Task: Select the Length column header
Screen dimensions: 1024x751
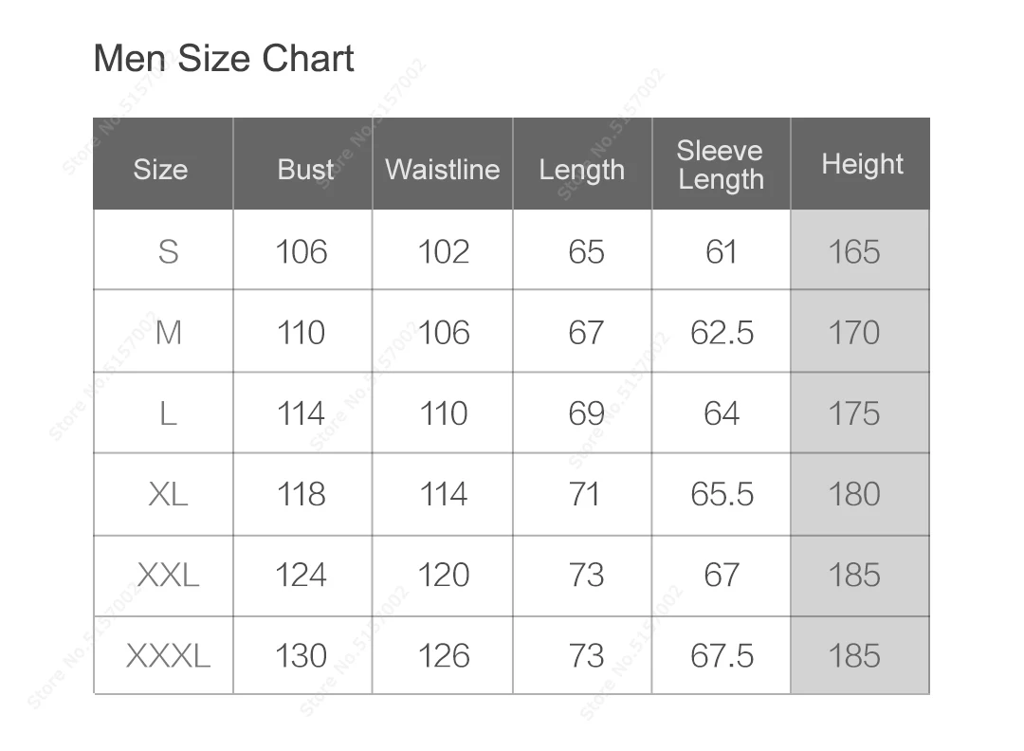Action: pyautogui.click(x=581, y=171)
